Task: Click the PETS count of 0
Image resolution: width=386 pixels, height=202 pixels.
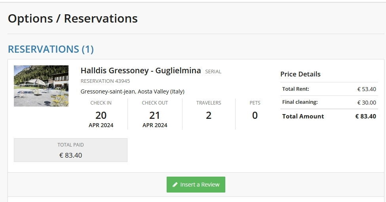Action: 255,115
